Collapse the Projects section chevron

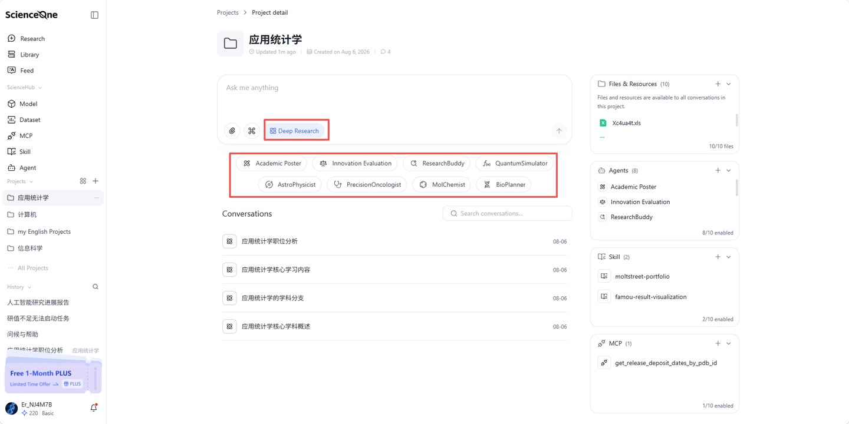coord(31,181)
